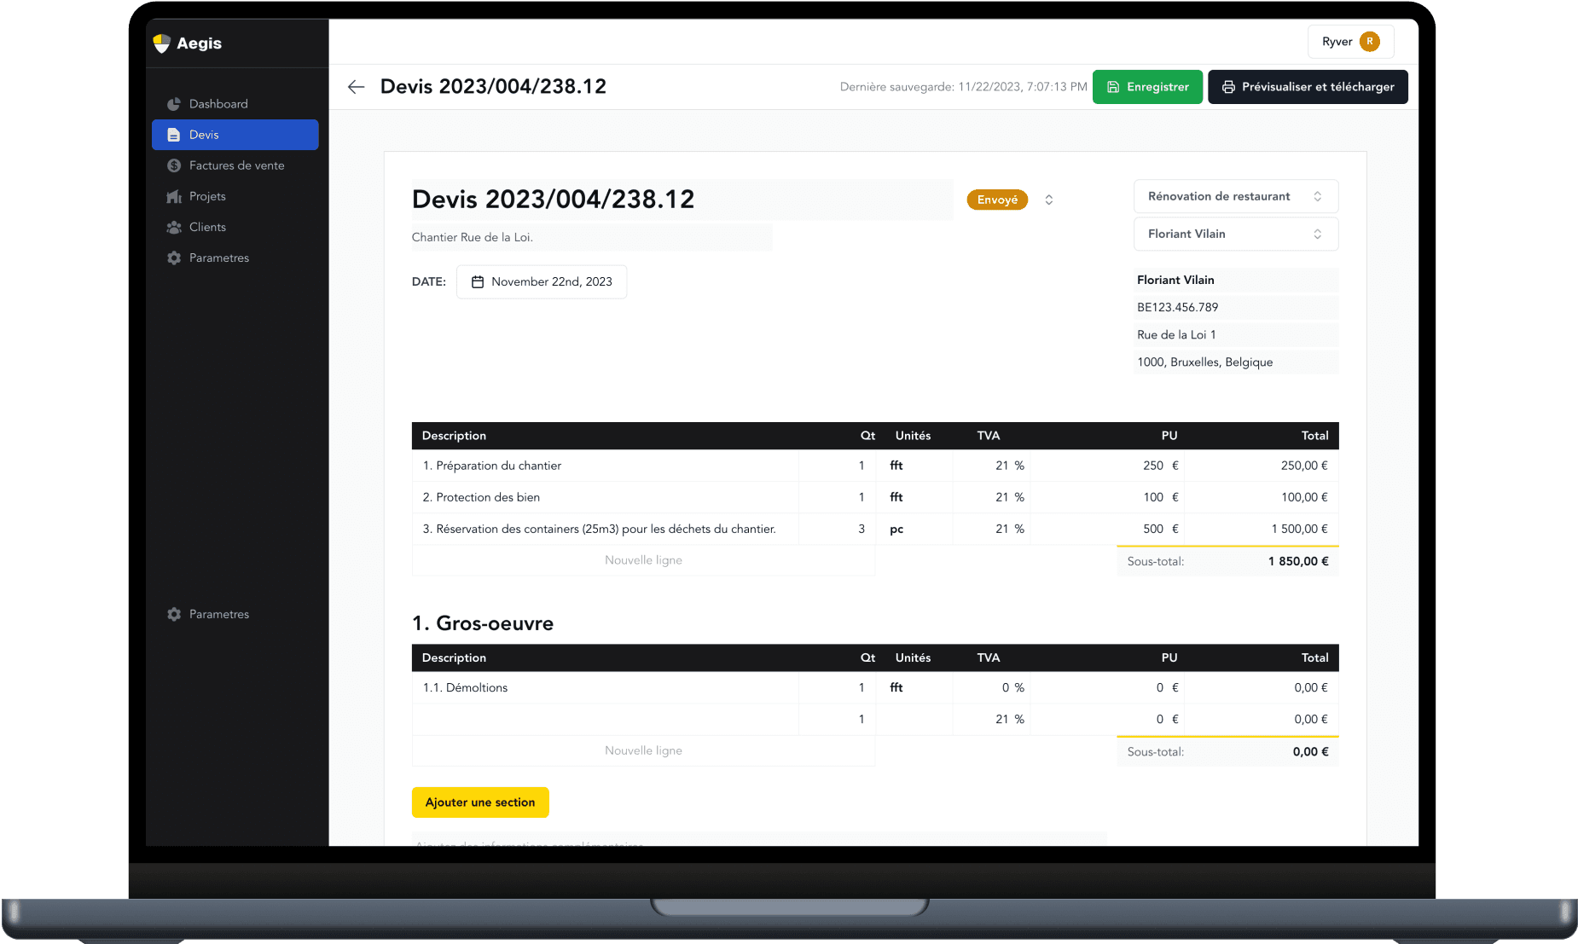Click Nouvelle ligne under first table
Image resolution: width=1578 pixels, height=944 pixels.
click(x=643, y=560)
